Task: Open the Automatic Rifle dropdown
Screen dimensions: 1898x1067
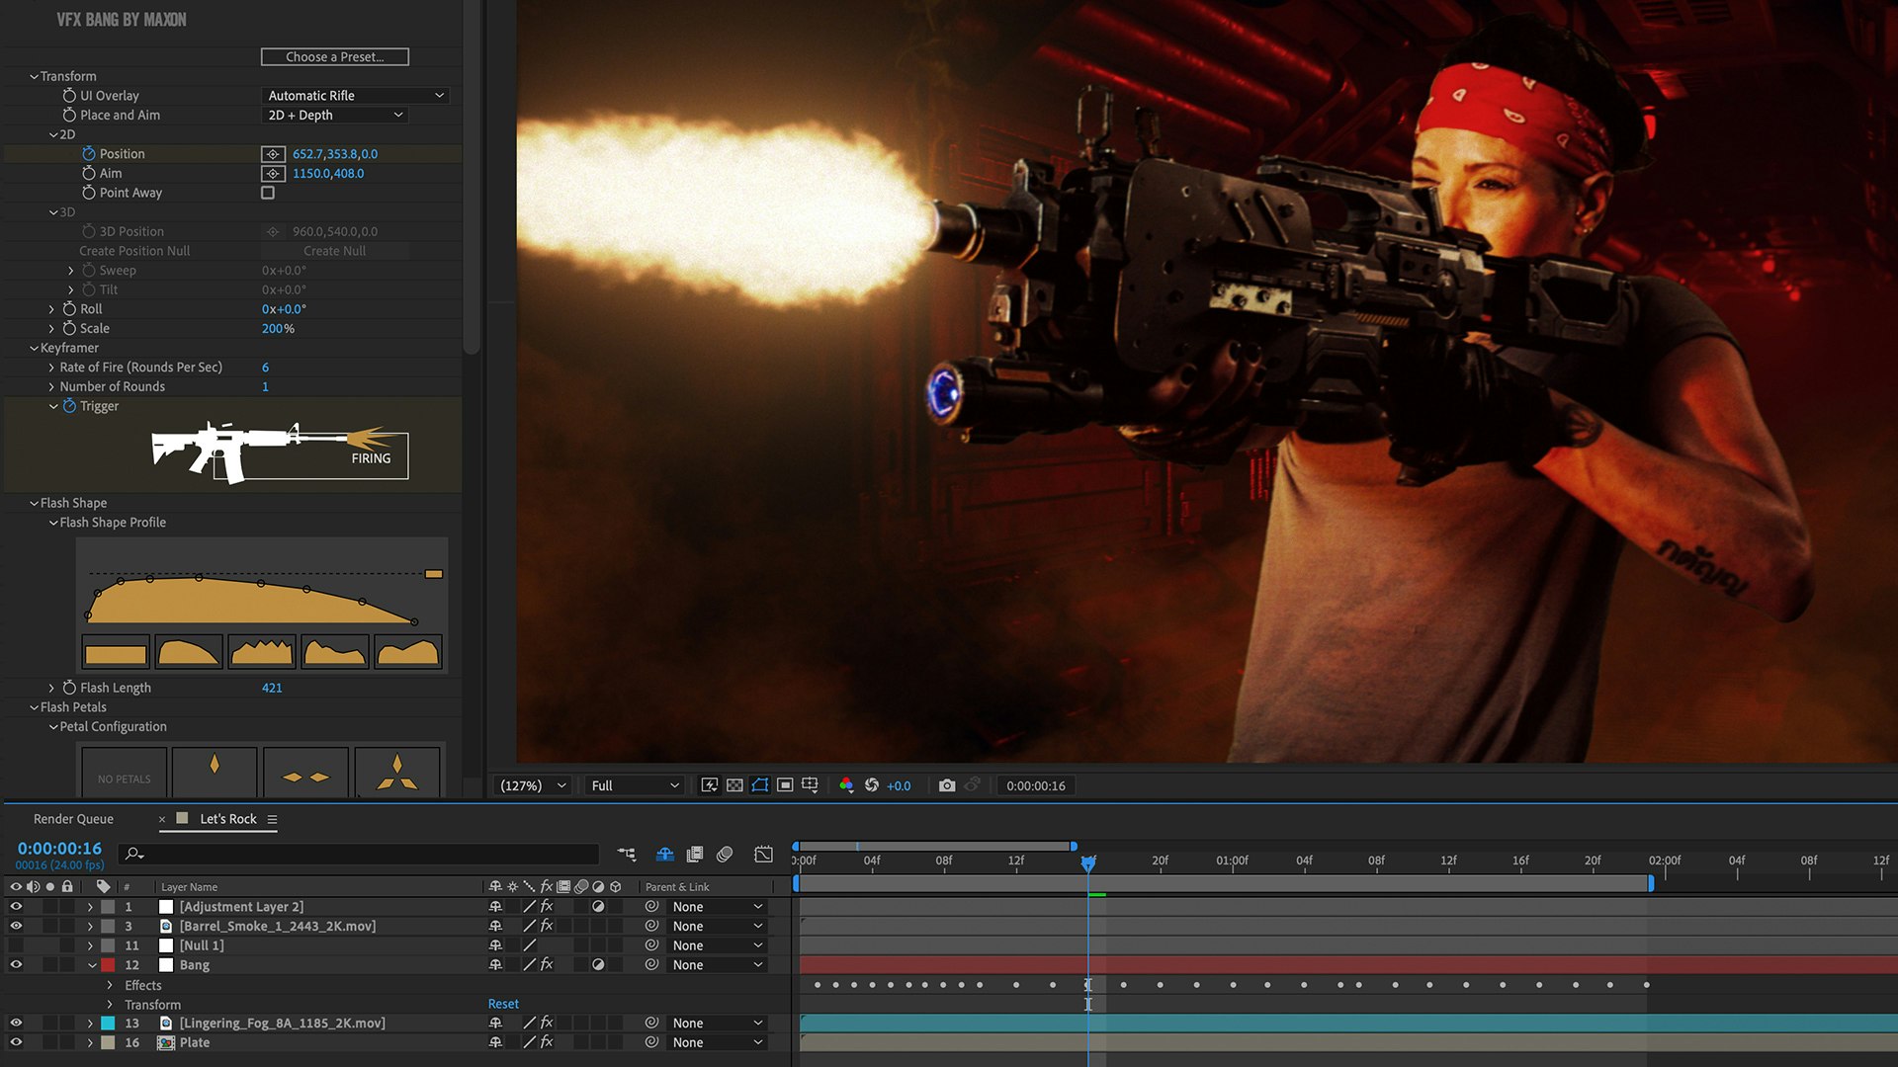Action: 356,96
